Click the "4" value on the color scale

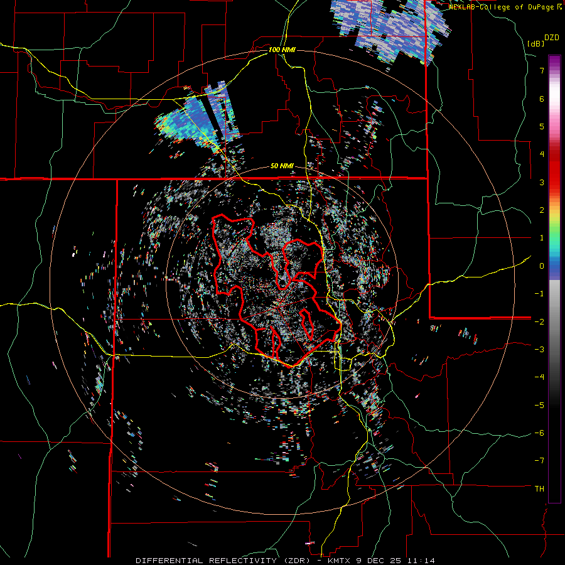(x=542, y=154)
